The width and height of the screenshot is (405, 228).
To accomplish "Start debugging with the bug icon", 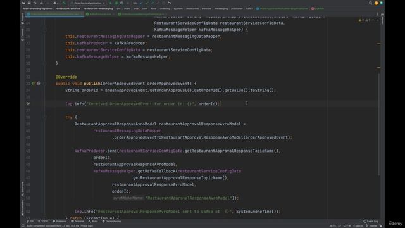I will point(116,3).
